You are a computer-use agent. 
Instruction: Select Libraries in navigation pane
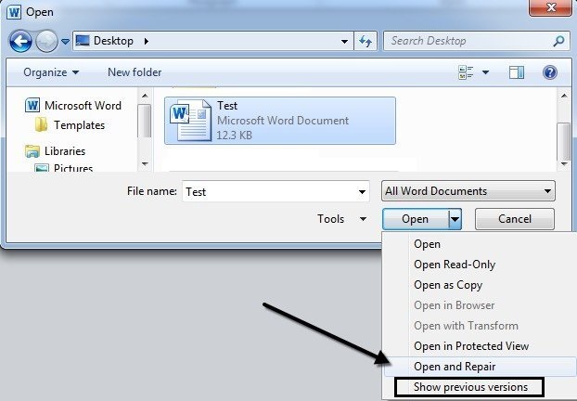[x=56, y=151]
